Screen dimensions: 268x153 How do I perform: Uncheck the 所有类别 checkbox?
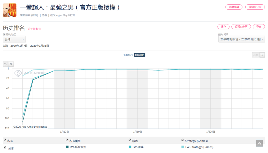tap(67, 140)
